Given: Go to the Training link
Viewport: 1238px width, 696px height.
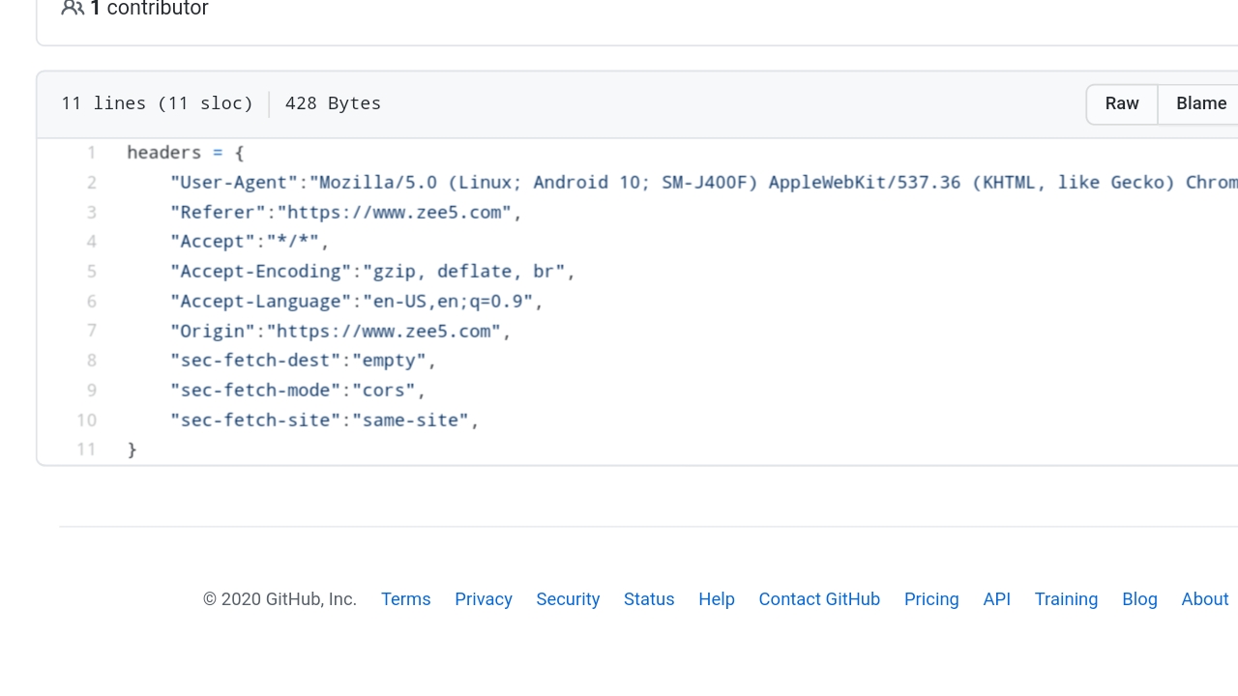Looking at the screenshot, I should 1066,599.
